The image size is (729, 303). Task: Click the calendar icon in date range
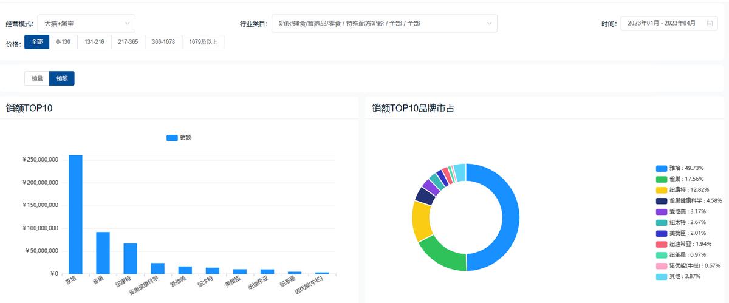(x=710, y=24)
